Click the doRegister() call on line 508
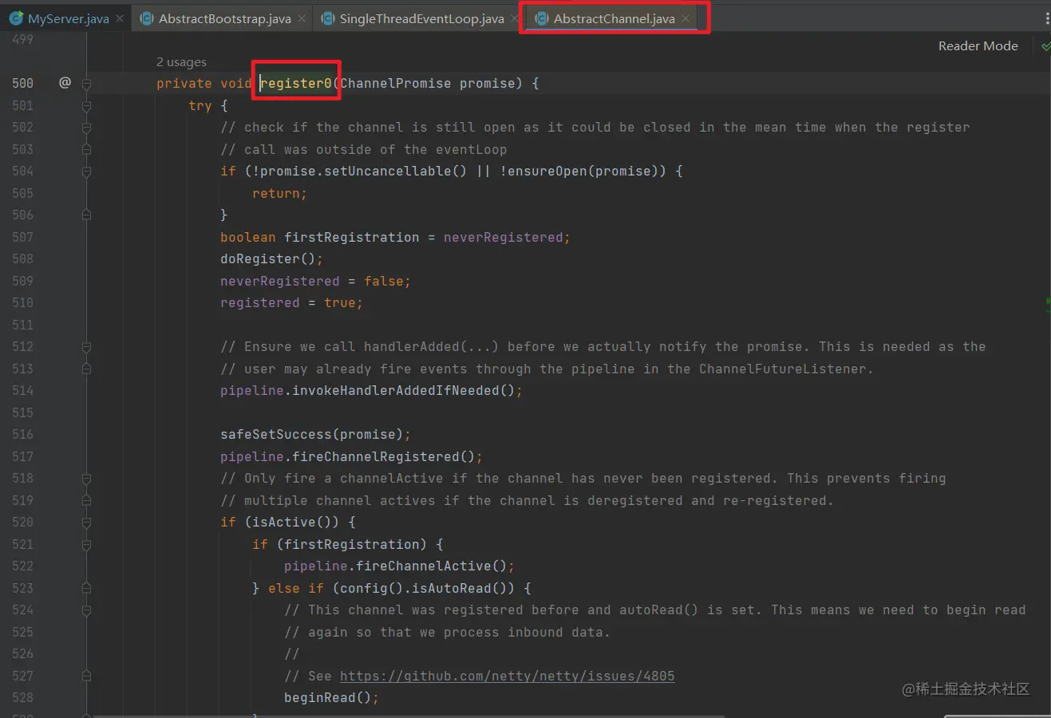 [x=271, y=258]
